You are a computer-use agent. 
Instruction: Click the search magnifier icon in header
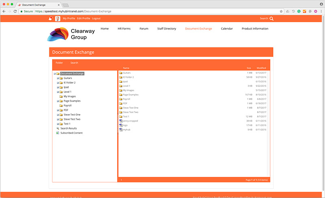[271, 18]
